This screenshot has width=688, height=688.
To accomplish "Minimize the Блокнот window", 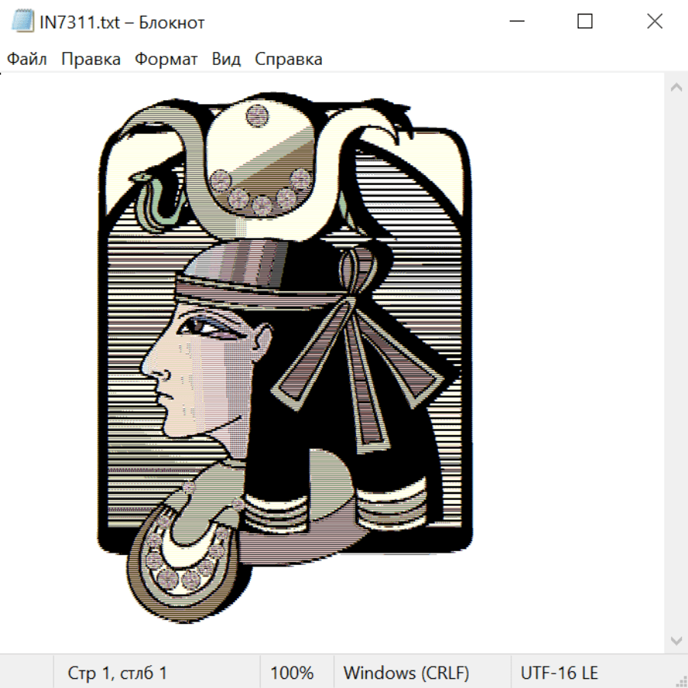I will [516, 22].
